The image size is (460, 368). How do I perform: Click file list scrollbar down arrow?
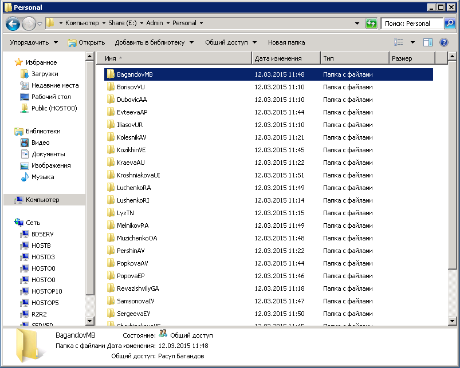452,321
